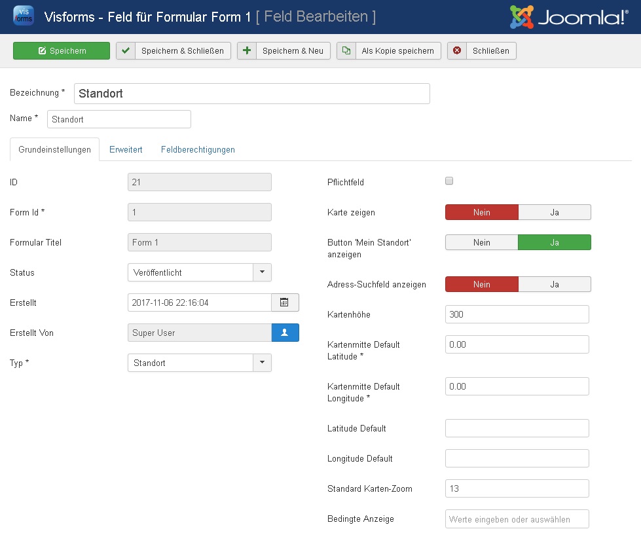Open the calendar picker for Erstellt
Viewport: 641px width, 548px height.
tap(285, 302)
